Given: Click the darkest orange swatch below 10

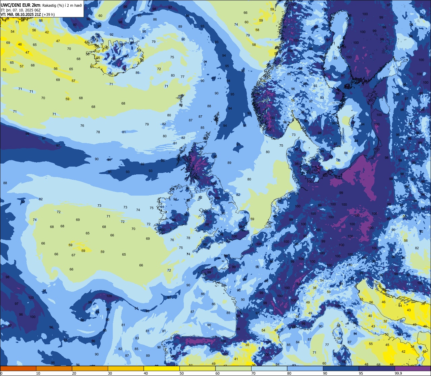Looking at the screenshot, I should (18, 368).
